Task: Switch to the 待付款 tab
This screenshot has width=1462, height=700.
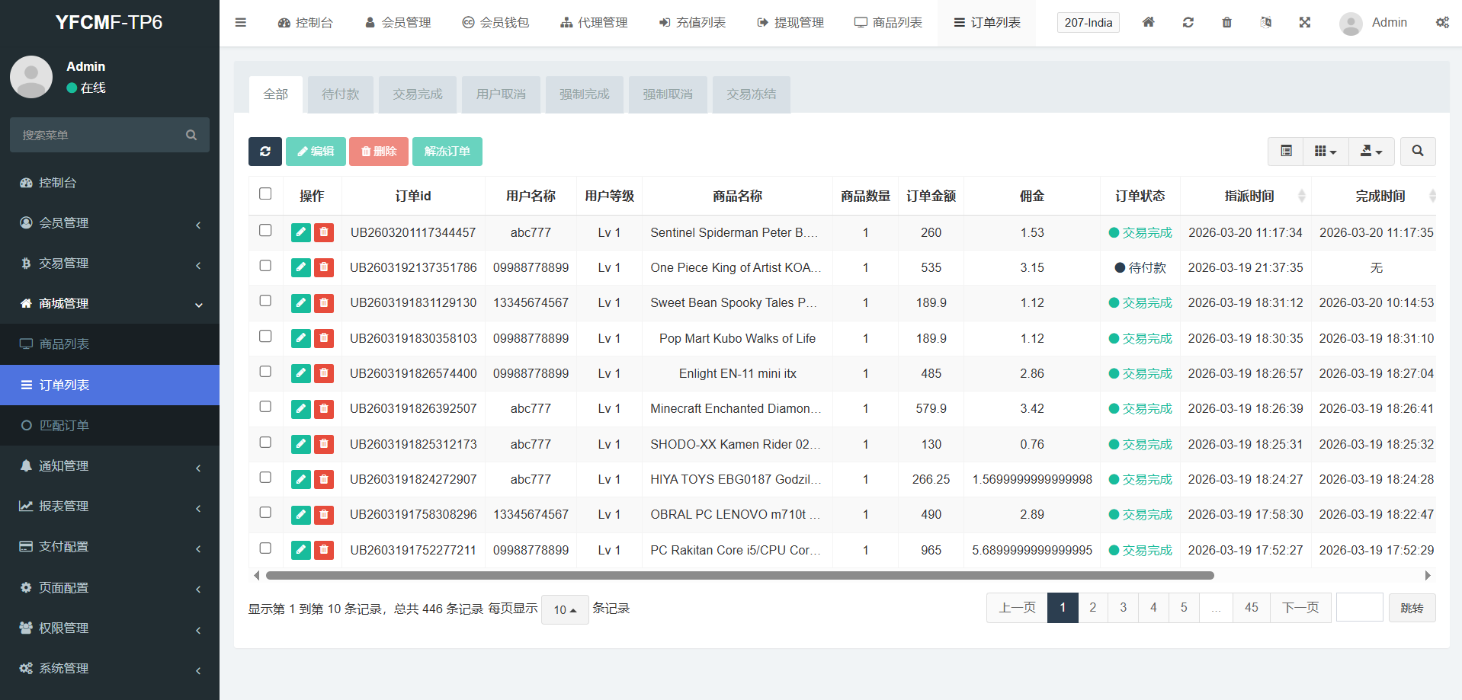Action: coord(340,94)
